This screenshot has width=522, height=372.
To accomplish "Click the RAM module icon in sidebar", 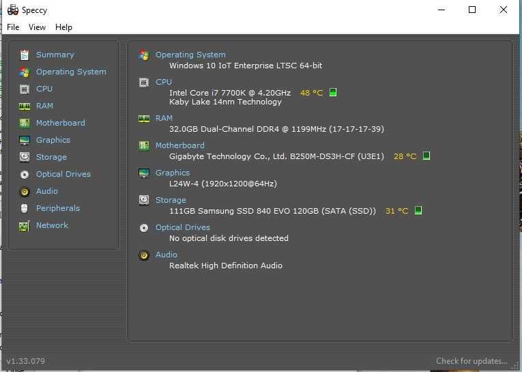I will tap(25, 106).
